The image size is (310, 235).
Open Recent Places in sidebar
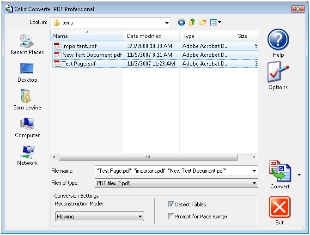pyautogui.click(x=27, y=44)
